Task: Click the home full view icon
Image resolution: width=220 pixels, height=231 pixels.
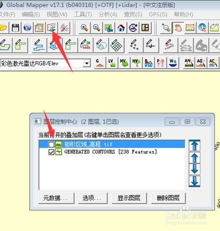Action: (x=121, y=28)
